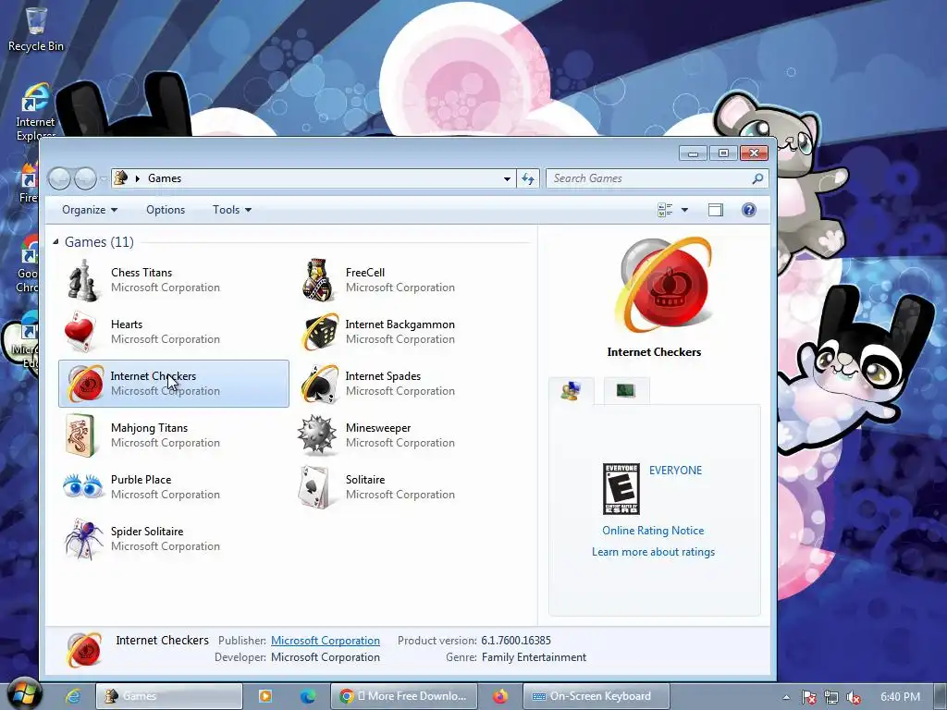
Task: Click the Show desktop button
Action: click(x=941, y=696)
